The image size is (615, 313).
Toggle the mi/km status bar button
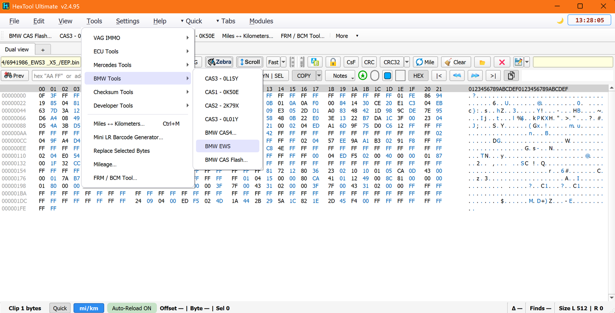tap(89, 308)
